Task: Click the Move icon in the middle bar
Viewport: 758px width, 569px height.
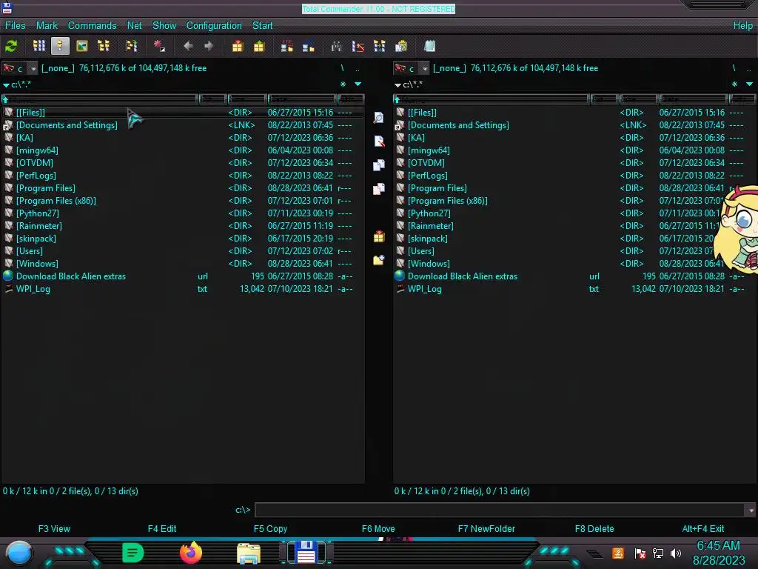Action: (379, 189)
